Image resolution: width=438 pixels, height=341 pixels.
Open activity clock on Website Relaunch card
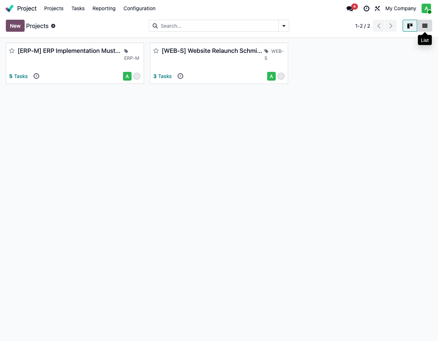(x=180, y=76)
